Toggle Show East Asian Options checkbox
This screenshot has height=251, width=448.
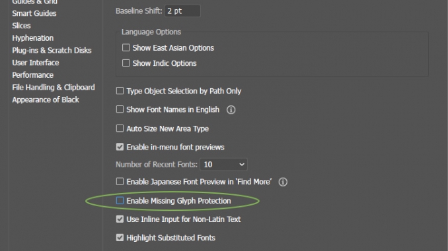[x=126, y=47]
